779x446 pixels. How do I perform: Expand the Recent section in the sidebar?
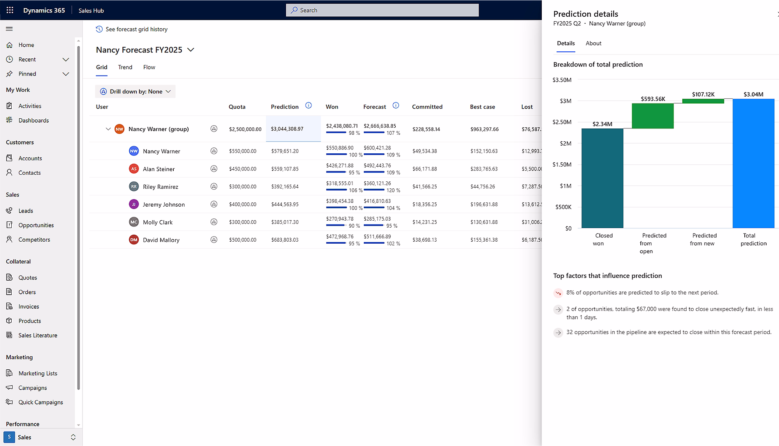point(66,59)
